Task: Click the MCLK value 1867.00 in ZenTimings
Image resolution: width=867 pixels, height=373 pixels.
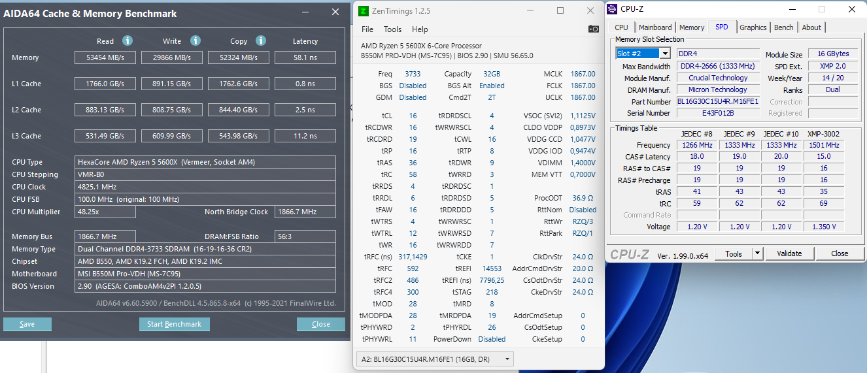Action: coord(583,74)
